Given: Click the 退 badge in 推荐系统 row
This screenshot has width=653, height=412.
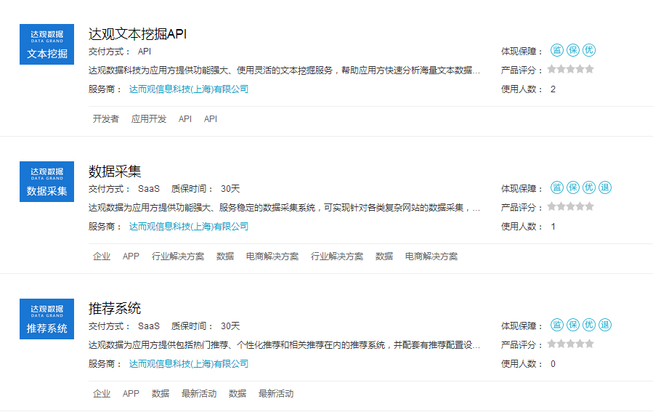Looking at the screenshot, I should click(605, 325).
